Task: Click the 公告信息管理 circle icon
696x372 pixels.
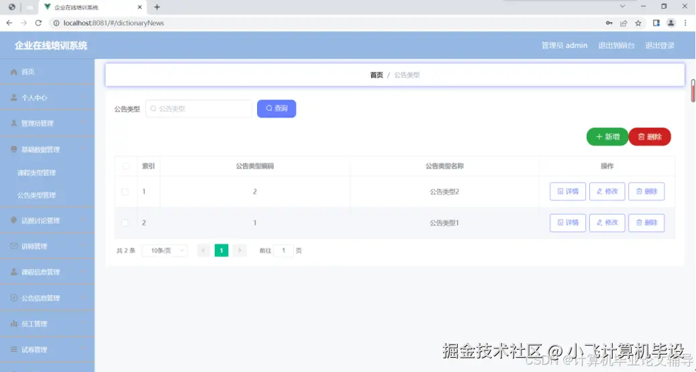Action: pos(14,298)
